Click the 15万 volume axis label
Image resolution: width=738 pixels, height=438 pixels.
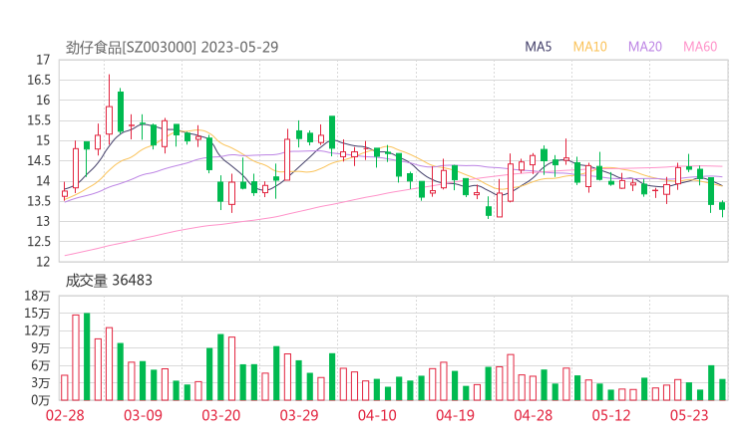(x=37, y=313)
